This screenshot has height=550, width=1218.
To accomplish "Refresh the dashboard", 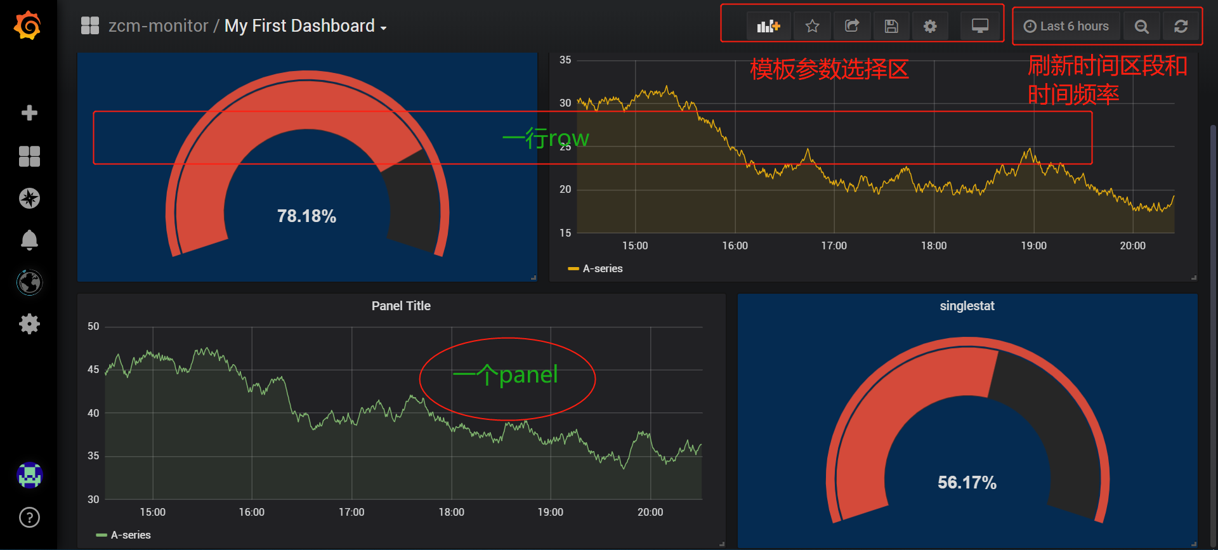I will (x=1181, y=26).
